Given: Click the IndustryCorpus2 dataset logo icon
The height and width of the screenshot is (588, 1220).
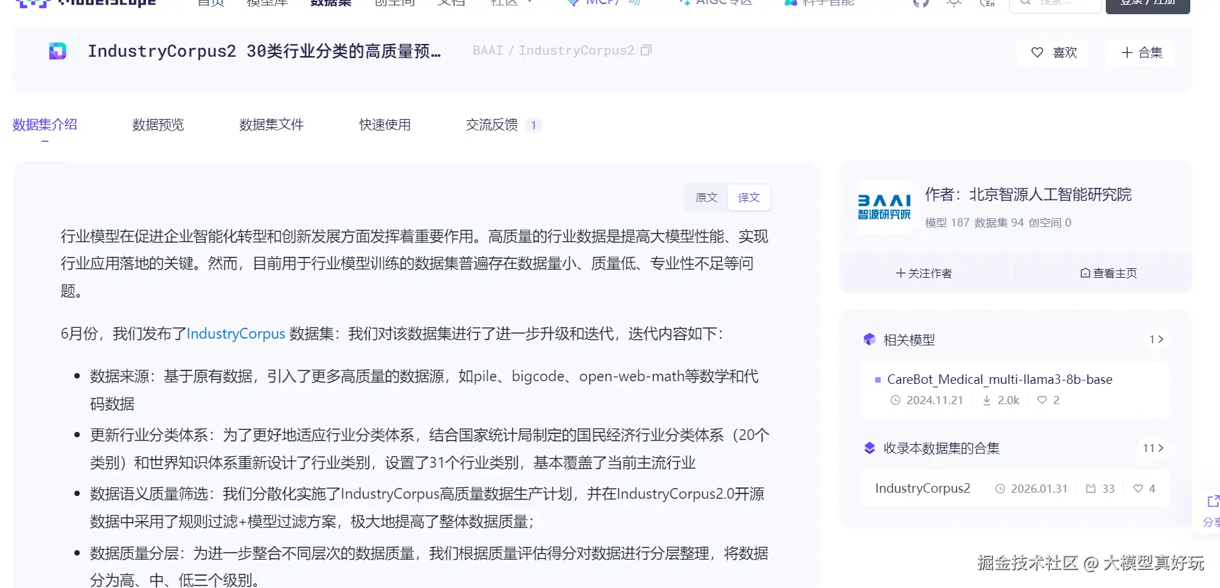Looking at the screenshot, I should point(57,51).
